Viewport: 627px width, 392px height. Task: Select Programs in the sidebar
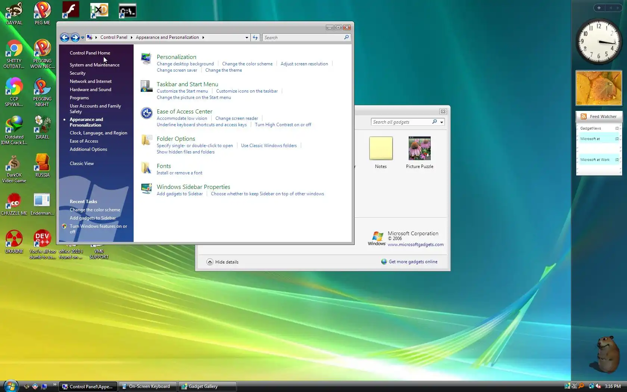[x=79, y=98]
